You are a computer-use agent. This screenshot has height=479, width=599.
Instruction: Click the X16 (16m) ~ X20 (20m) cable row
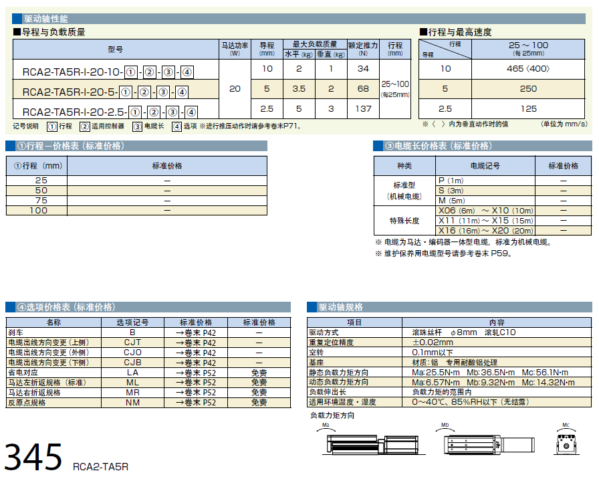(486, 230)
